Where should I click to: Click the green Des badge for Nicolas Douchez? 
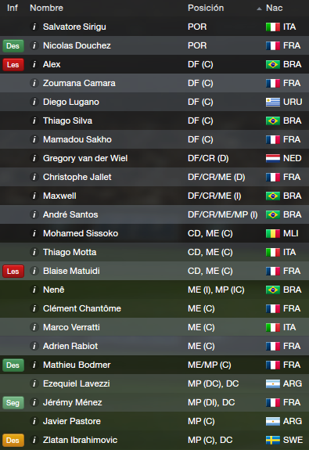(13, 46)
